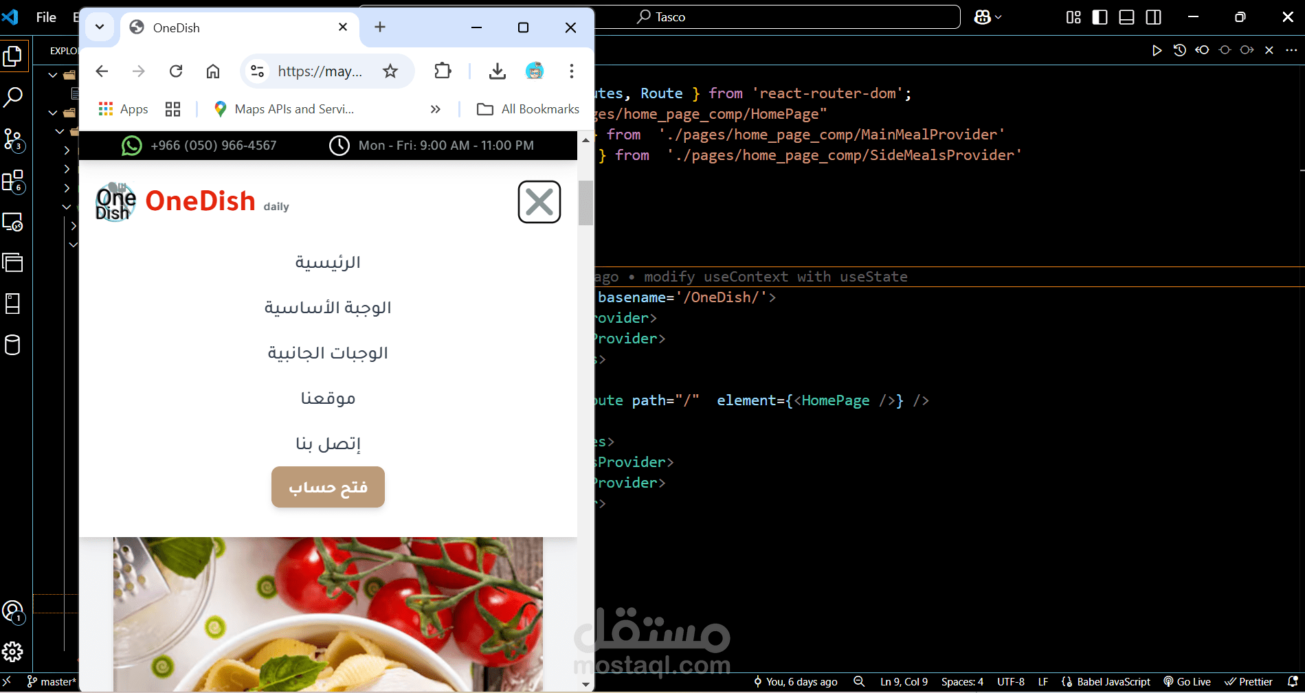The height and width of the screenshot is (693, 1305).
Task: Open Maps APIs and Servi... bookmark
Action: point(284,109)
